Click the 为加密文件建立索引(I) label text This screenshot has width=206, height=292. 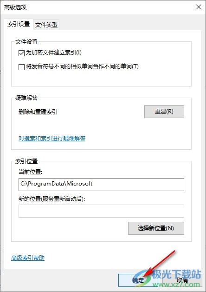click(54, 53)
